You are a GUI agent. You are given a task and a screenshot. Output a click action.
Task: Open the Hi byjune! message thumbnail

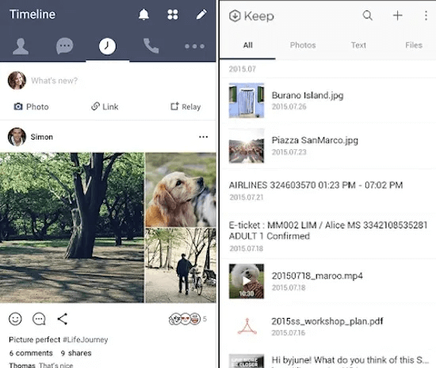[247, 361]
